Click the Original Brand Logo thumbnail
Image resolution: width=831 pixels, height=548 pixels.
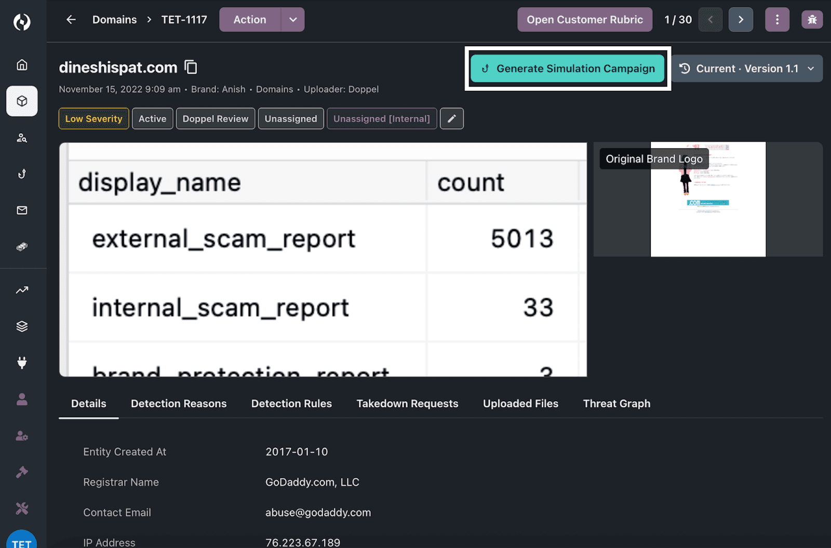click(708, 200)
